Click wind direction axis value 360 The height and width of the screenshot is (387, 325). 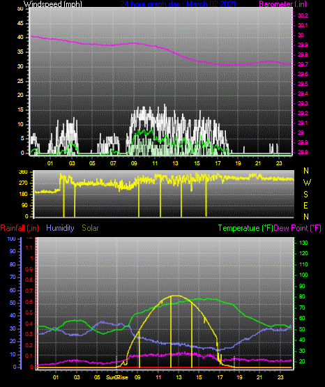23,172
